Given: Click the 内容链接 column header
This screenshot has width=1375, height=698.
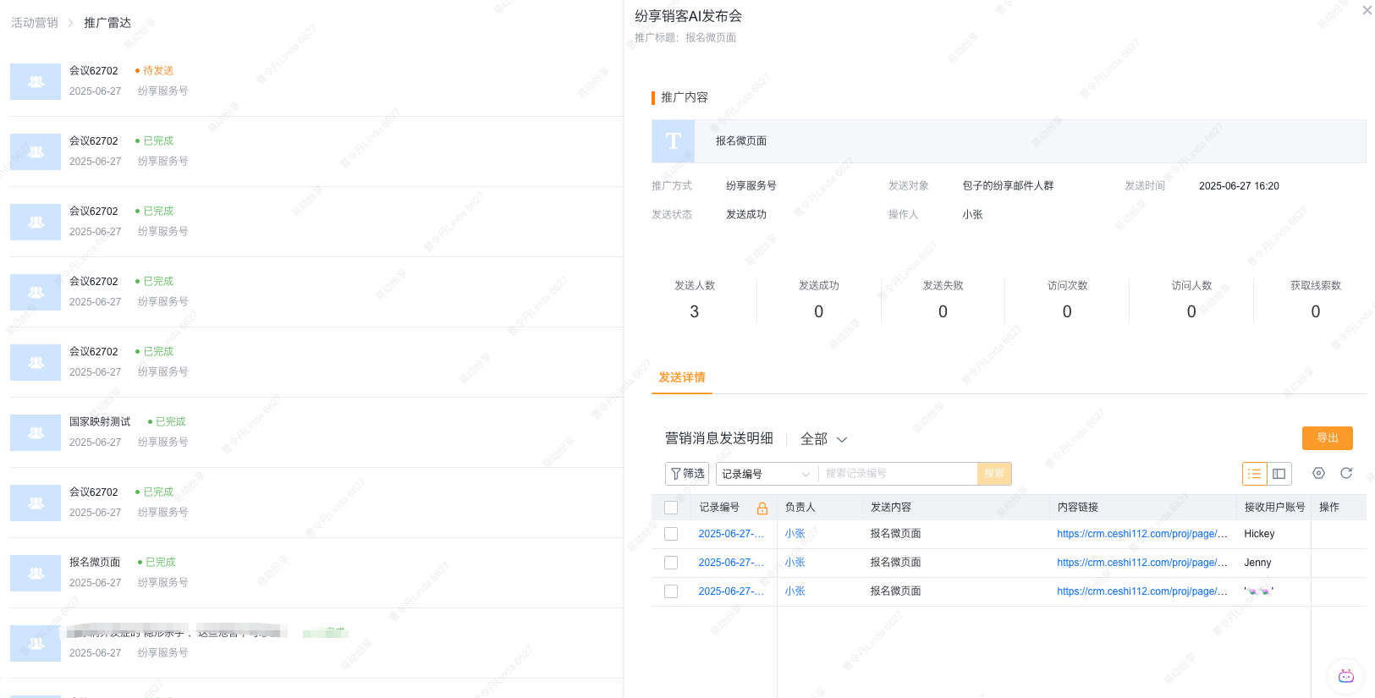Looking at the screenshot, I should (x=1078, y=508).
